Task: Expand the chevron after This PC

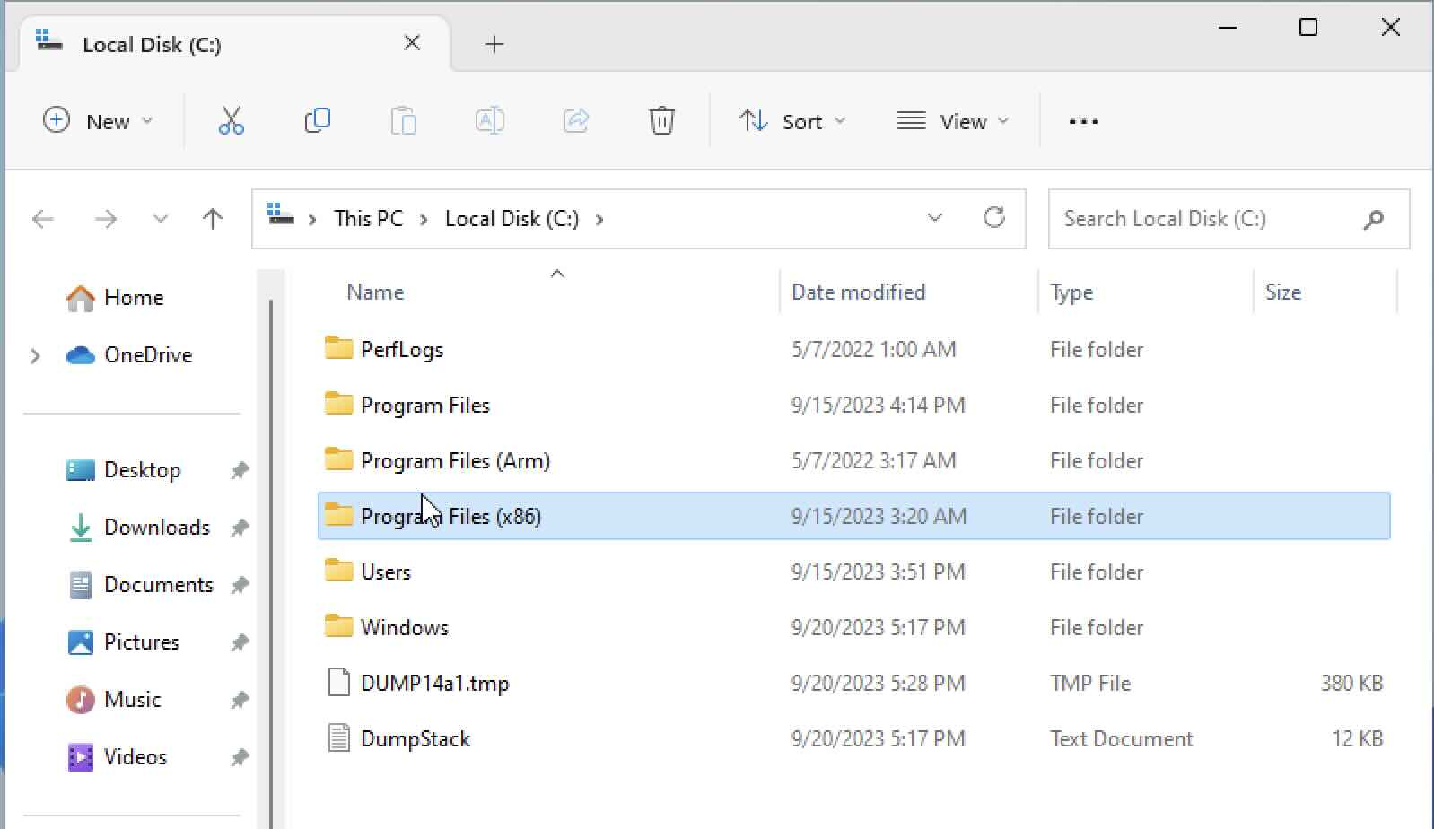Action: [424, 219]
